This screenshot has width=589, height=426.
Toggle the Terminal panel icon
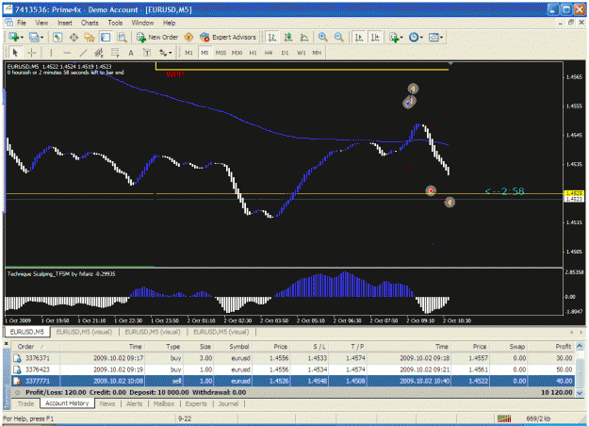pos(106,37)
